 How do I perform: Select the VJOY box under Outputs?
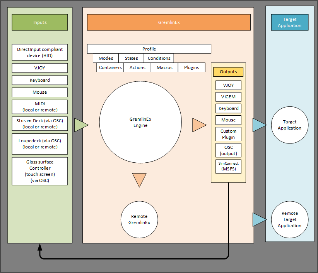(x=228, y=85)
